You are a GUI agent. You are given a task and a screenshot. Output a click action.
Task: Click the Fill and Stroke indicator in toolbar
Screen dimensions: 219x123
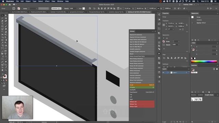click(x=4, y=76)
